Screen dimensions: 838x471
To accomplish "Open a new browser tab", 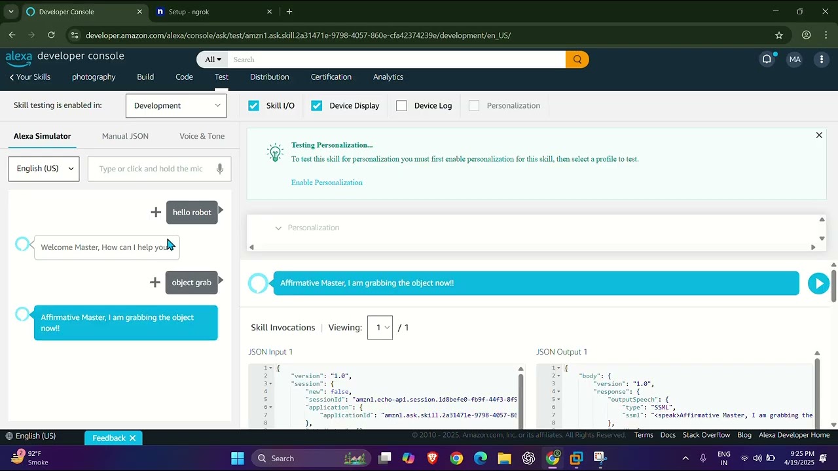I will point(289,12).
